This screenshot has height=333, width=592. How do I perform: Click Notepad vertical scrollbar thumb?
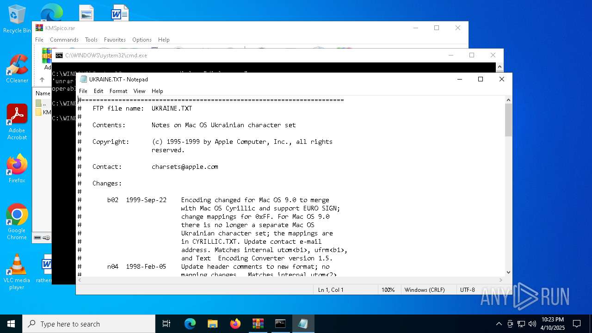pos(508,120)
